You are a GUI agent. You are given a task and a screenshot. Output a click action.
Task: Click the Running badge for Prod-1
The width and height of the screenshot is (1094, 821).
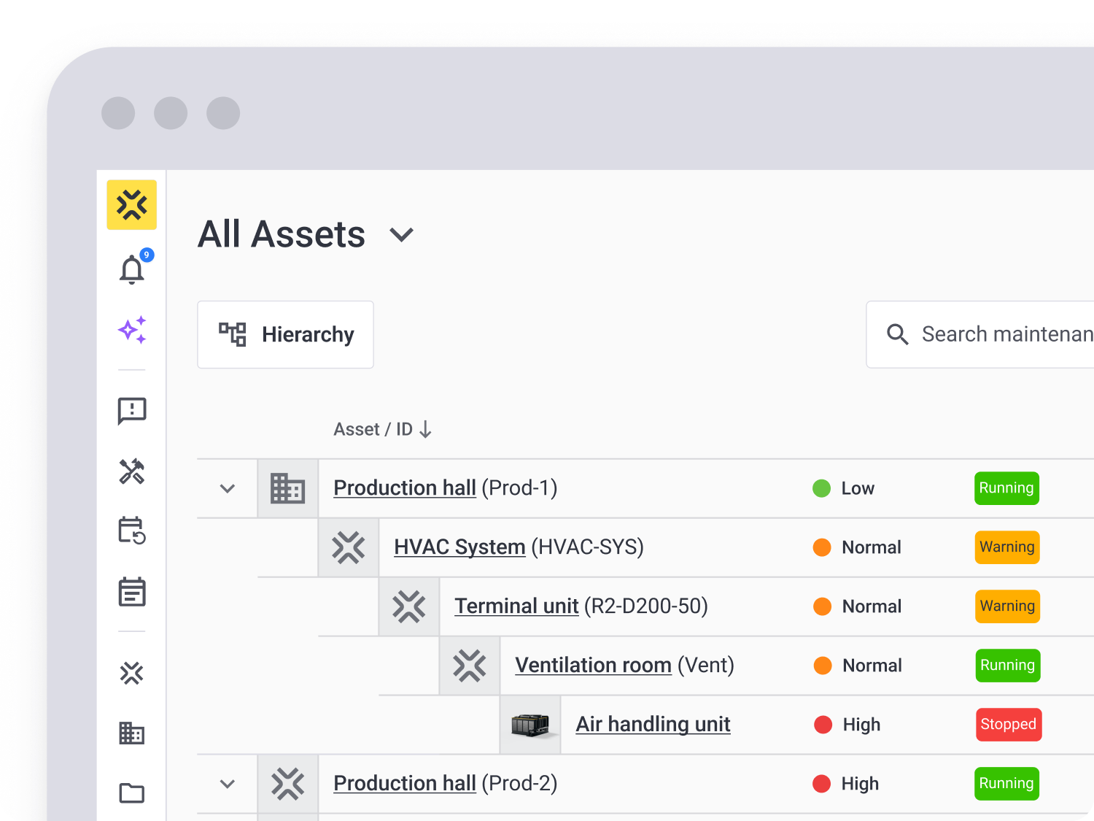point(1006,488)
